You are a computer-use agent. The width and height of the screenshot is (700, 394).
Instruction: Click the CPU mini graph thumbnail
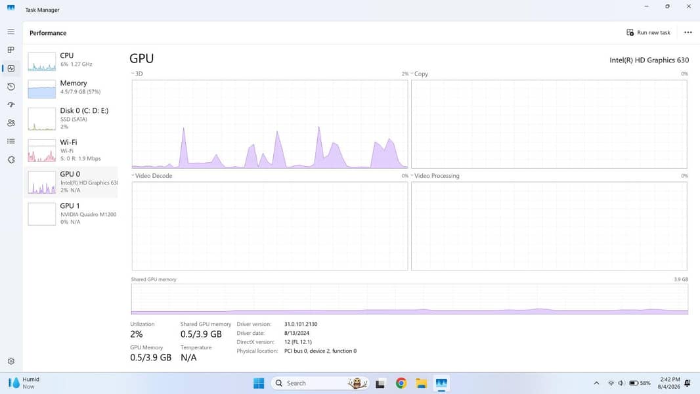tap(41, 62)
